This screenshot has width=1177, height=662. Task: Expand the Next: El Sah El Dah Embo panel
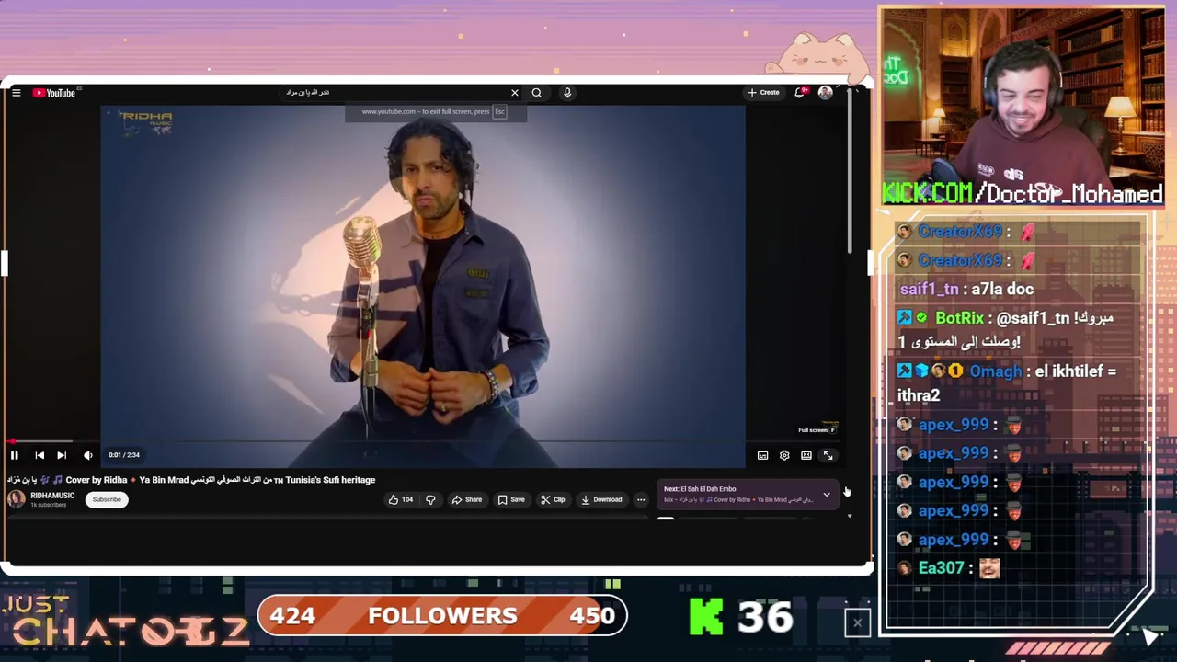coord(827,495)
